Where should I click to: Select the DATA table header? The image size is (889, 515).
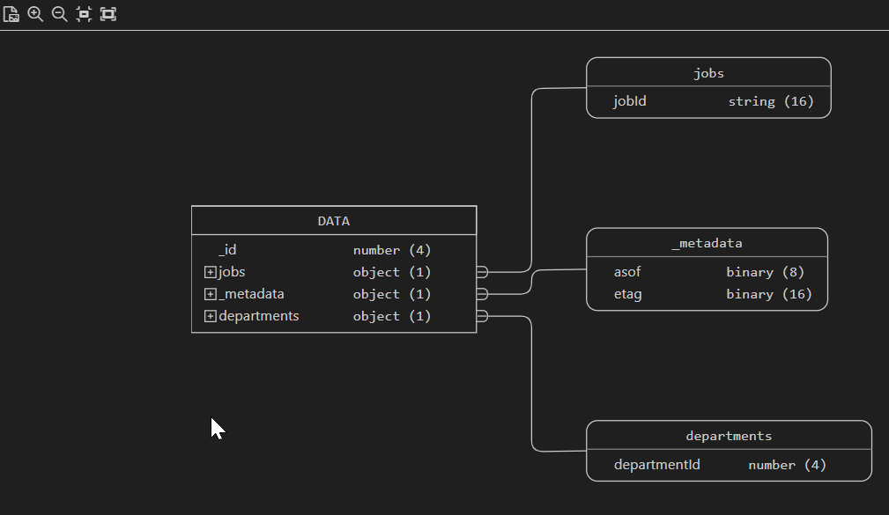click(x=334, y=220)
